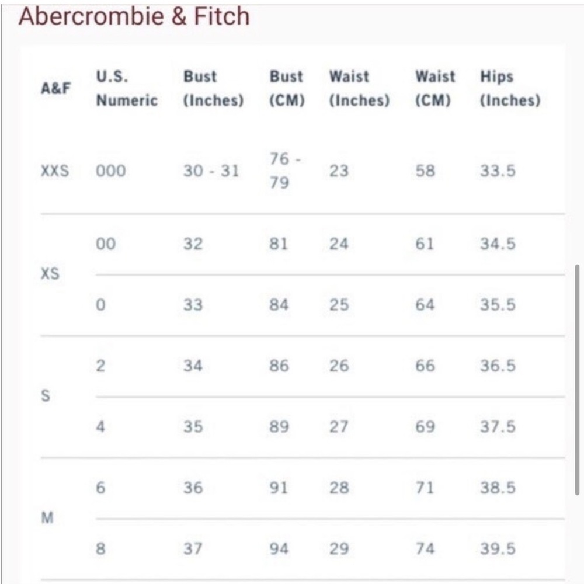Click the Waist (CM) column header
This screenshot has width=584, height=584.
point(435,88)
